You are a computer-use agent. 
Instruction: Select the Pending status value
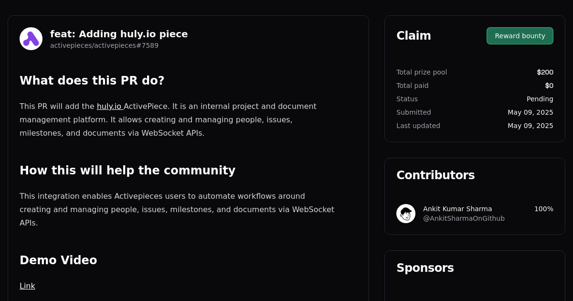pyautogui.click(x=540, y=99)
